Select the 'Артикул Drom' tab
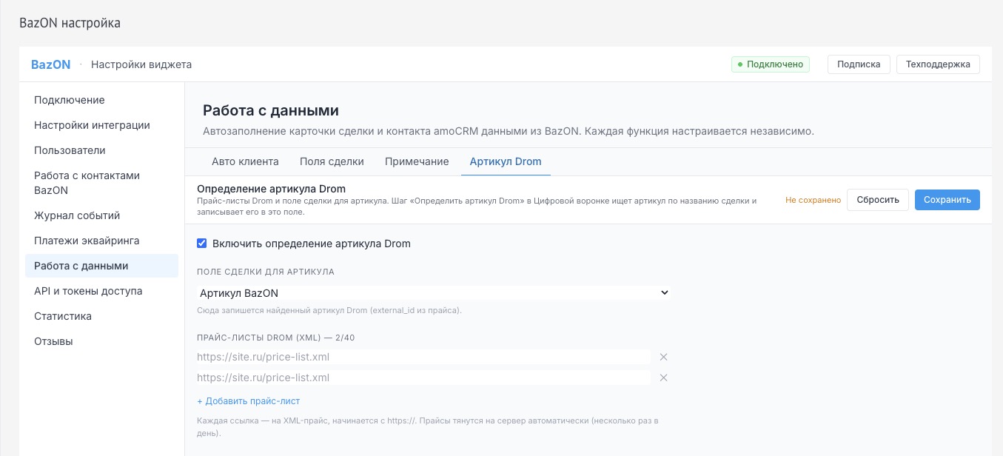The image size is (1003, 456). [x=506, y=161]
